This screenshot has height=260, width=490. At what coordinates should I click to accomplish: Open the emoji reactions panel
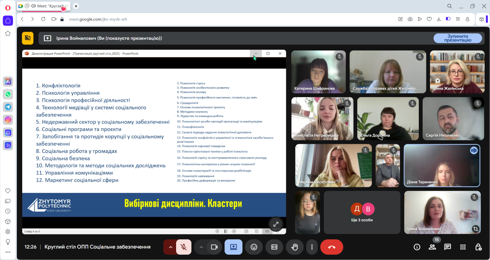254,247
